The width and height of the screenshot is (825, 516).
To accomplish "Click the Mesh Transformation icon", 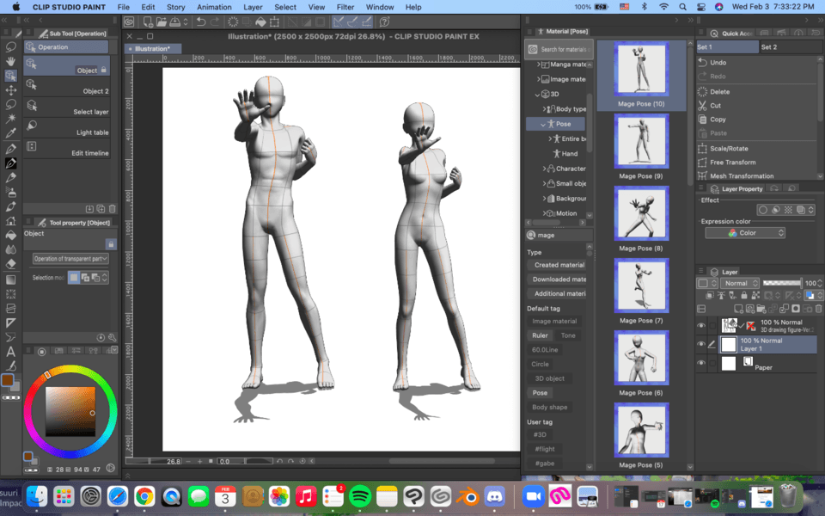I will (703, 176).
